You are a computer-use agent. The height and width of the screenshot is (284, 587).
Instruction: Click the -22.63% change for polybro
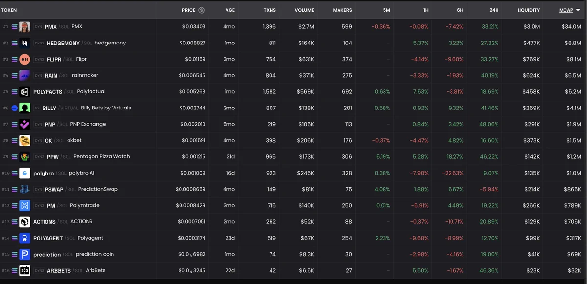(453, 173)
